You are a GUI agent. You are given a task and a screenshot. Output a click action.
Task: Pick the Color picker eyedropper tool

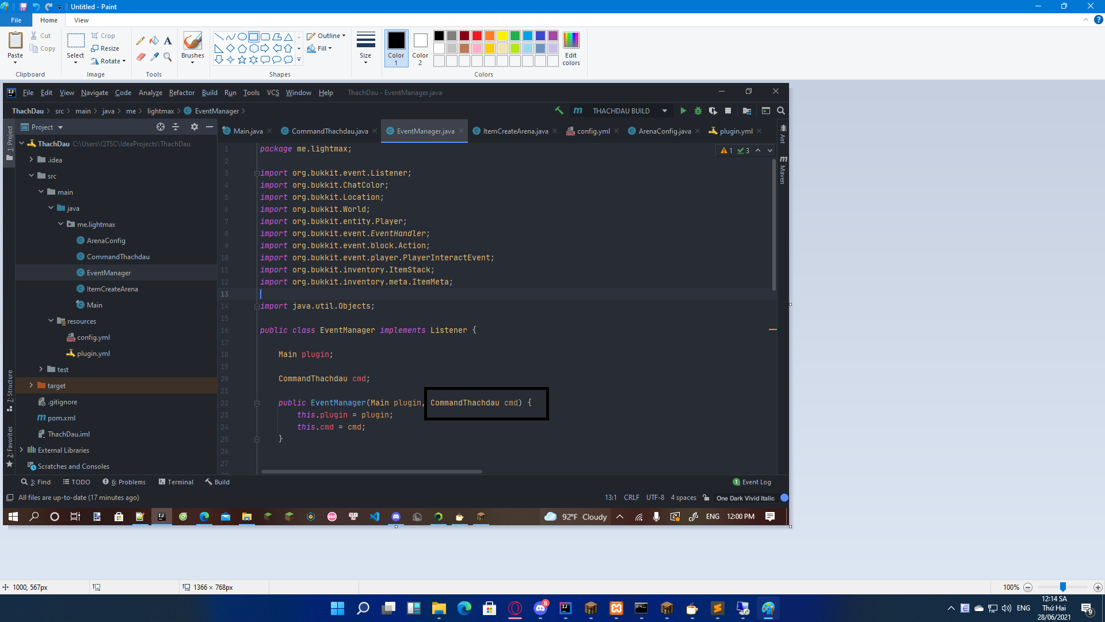pos(154,56)
